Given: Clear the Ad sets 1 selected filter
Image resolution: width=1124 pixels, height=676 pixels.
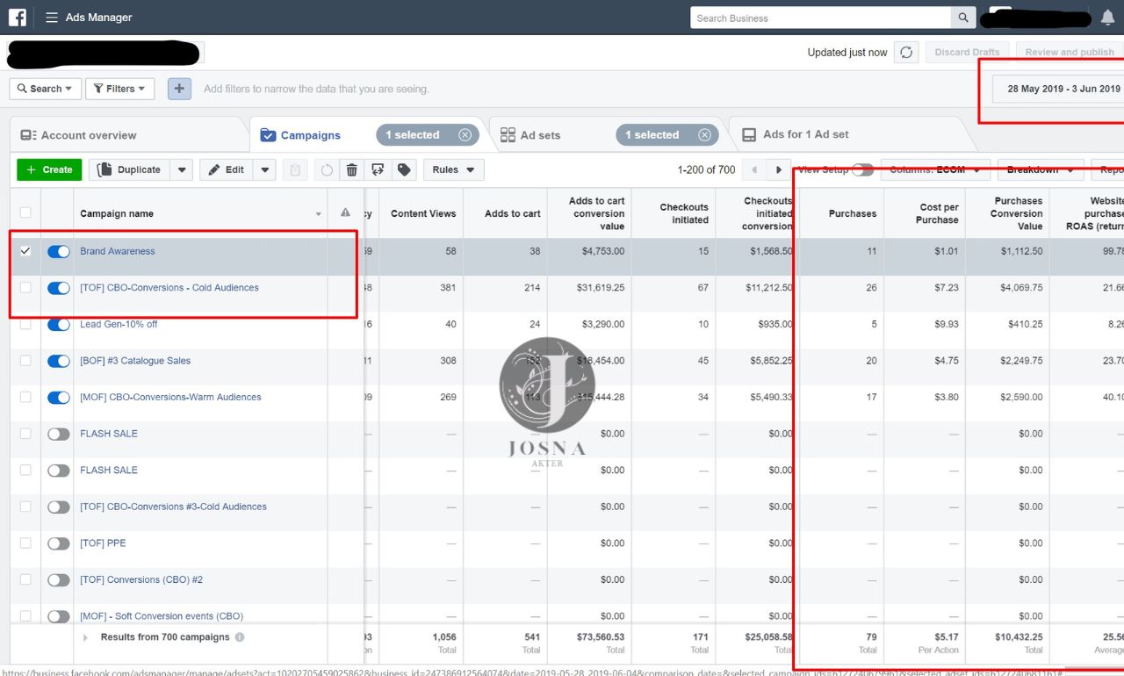Looking at the screenshot, I should 704,135.
